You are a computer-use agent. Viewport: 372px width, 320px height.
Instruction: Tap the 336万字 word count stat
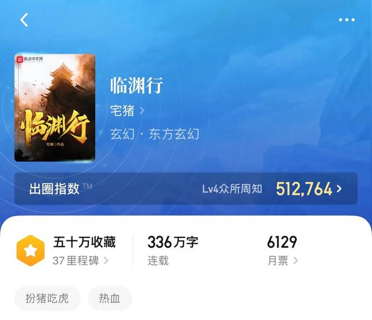(x=173, y=242)
